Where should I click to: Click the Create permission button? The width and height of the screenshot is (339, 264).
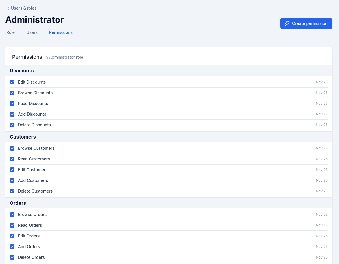click(x=306, y=23)
